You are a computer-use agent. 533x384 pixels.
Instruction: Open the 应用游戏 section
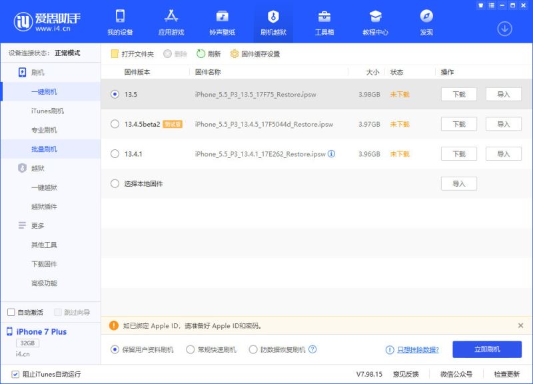coord(171,23)
